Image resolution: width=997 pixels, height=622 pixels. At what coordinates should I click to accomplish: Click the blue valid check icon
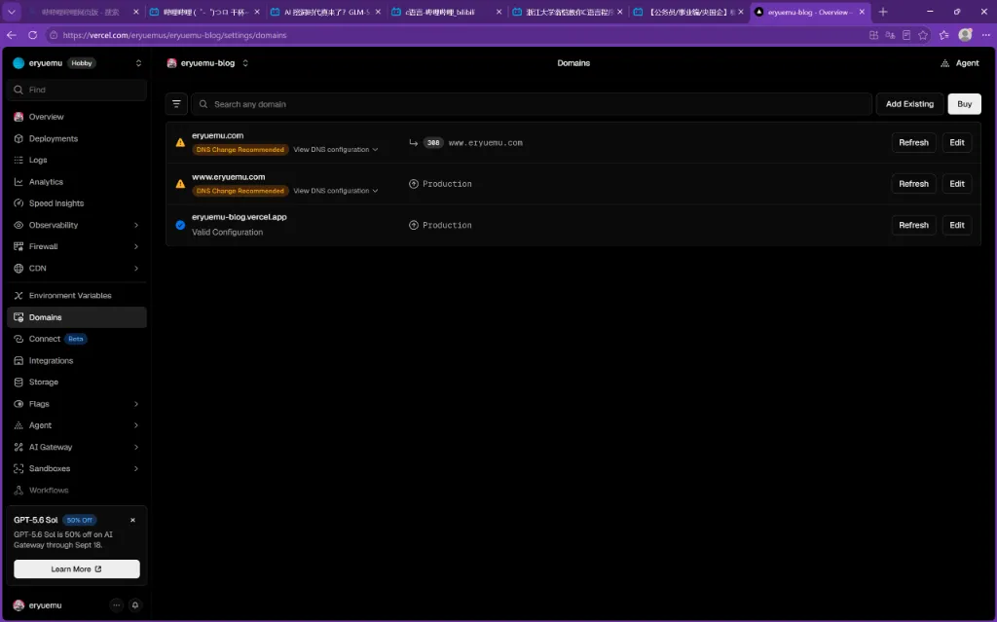[180, 225]
